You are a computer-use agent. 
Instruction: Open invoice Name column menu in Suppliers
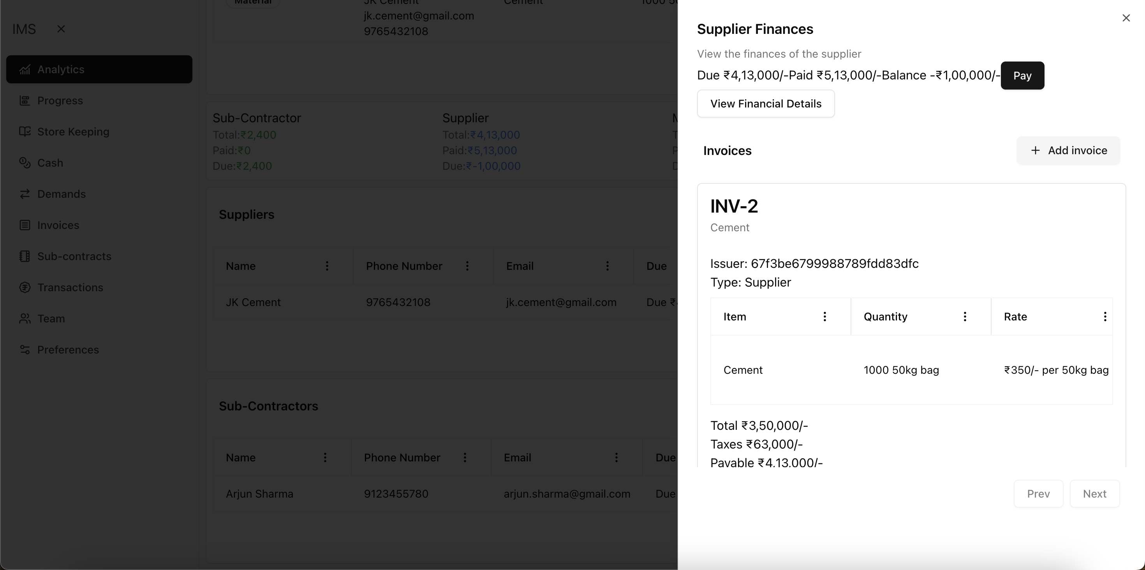coord(327,266)
